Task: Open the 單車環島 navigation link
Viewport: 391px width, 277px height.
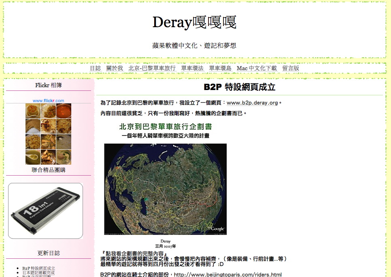Action: point(220,68)
